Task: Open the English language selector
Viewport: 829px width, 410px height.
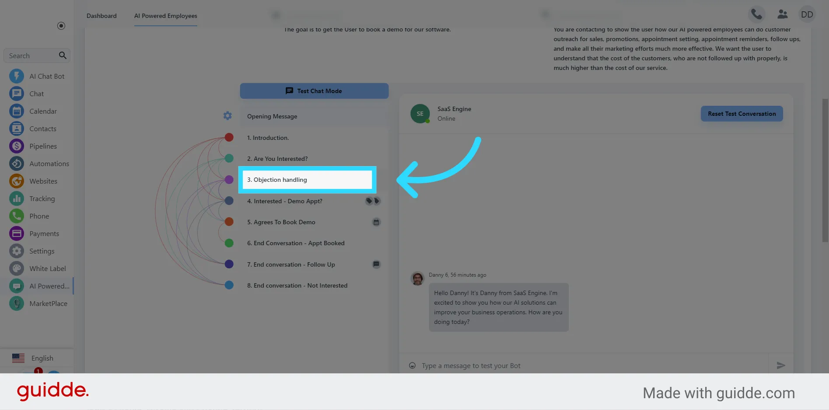Action: click(37, 358)
